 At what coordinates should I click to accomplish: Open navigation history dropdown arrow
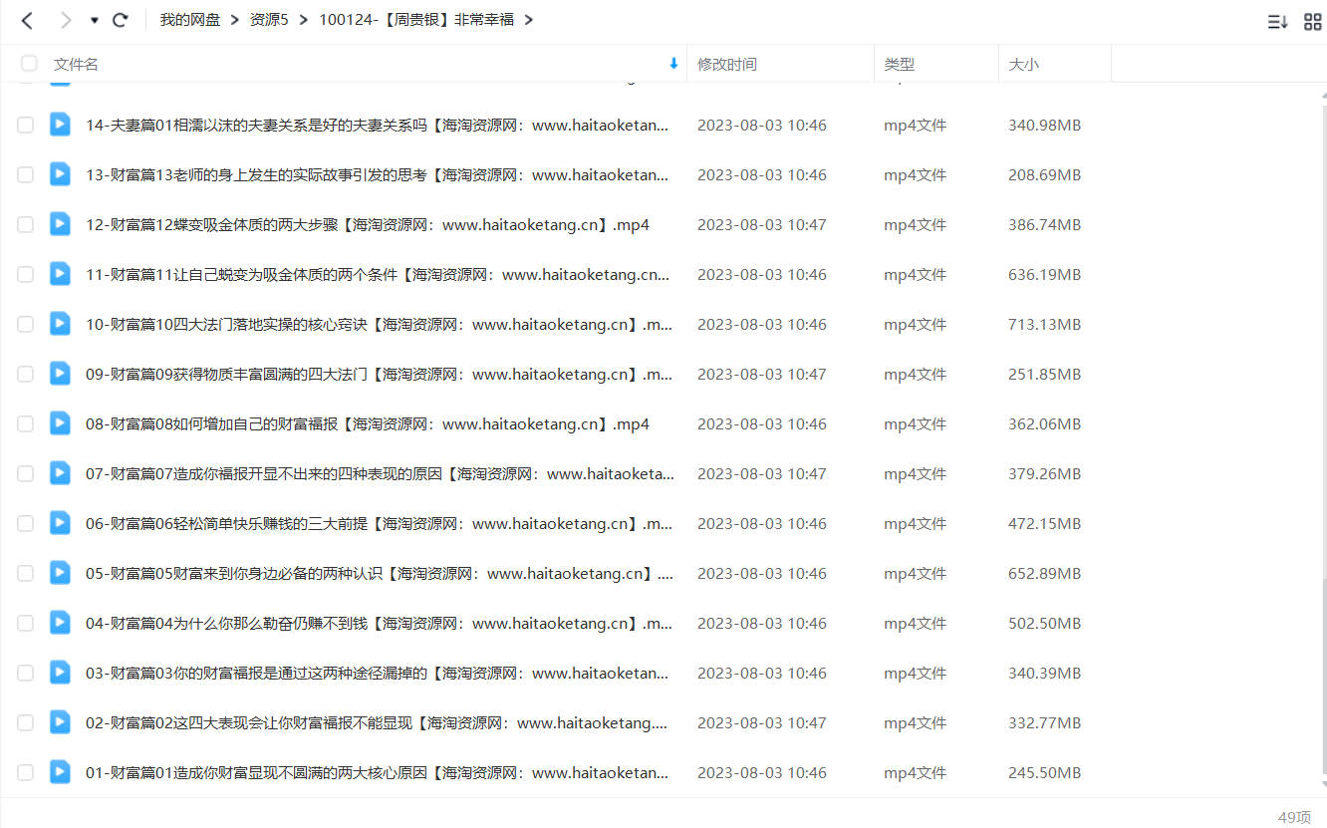[95, 21]
